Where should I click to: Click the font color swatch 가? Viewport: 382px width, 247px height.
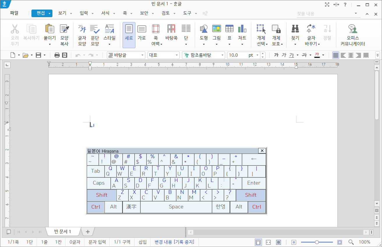317,55
